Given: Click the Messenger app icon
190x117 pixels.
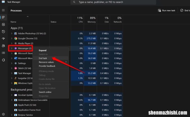Looking at the screenshot, I should [16, 48].
